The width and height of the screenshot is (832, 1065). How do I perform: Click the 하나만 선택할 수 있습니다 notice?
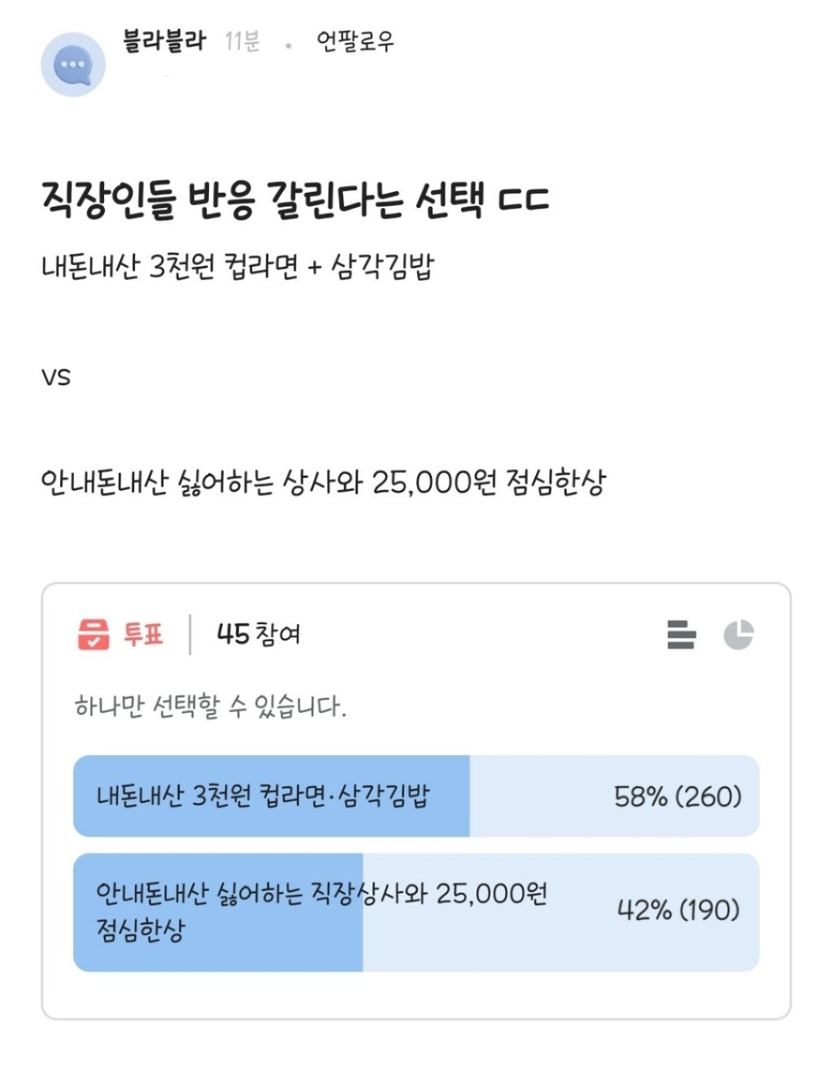210,706
